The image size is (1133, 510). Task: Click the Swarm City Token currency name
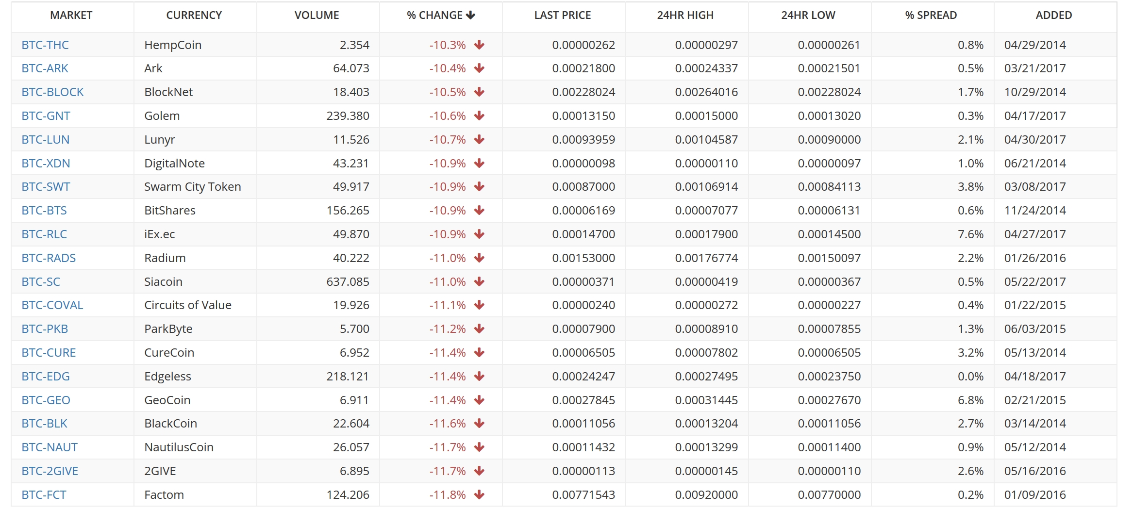tap(193, 186)
